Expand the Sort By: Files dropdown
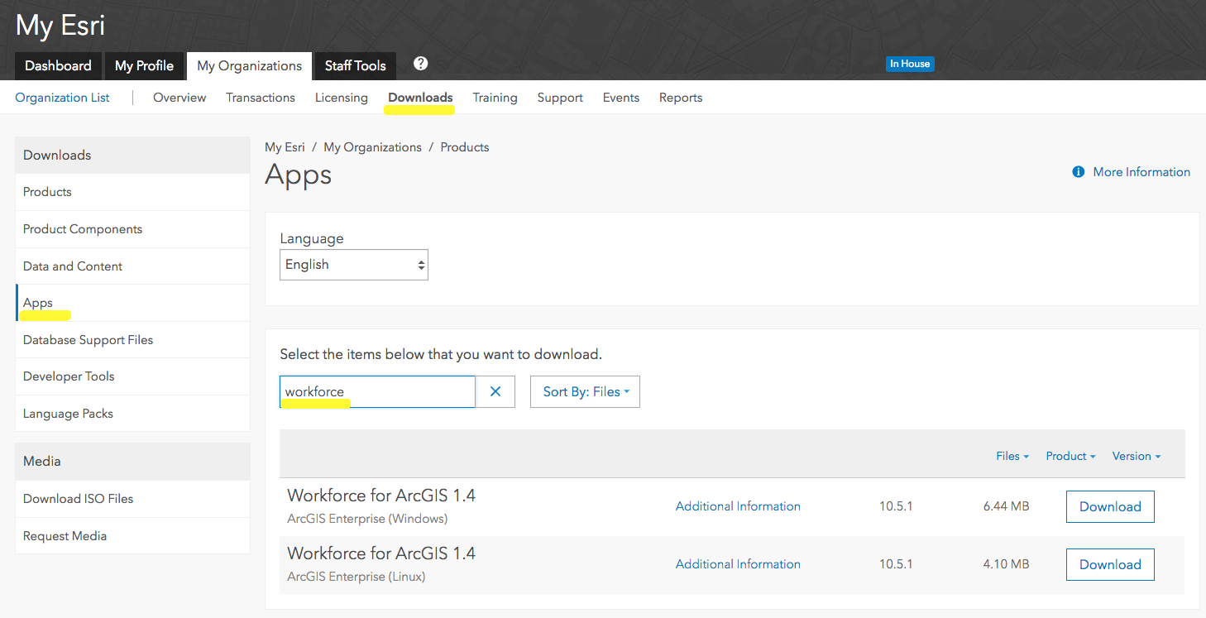 (585, 392)
